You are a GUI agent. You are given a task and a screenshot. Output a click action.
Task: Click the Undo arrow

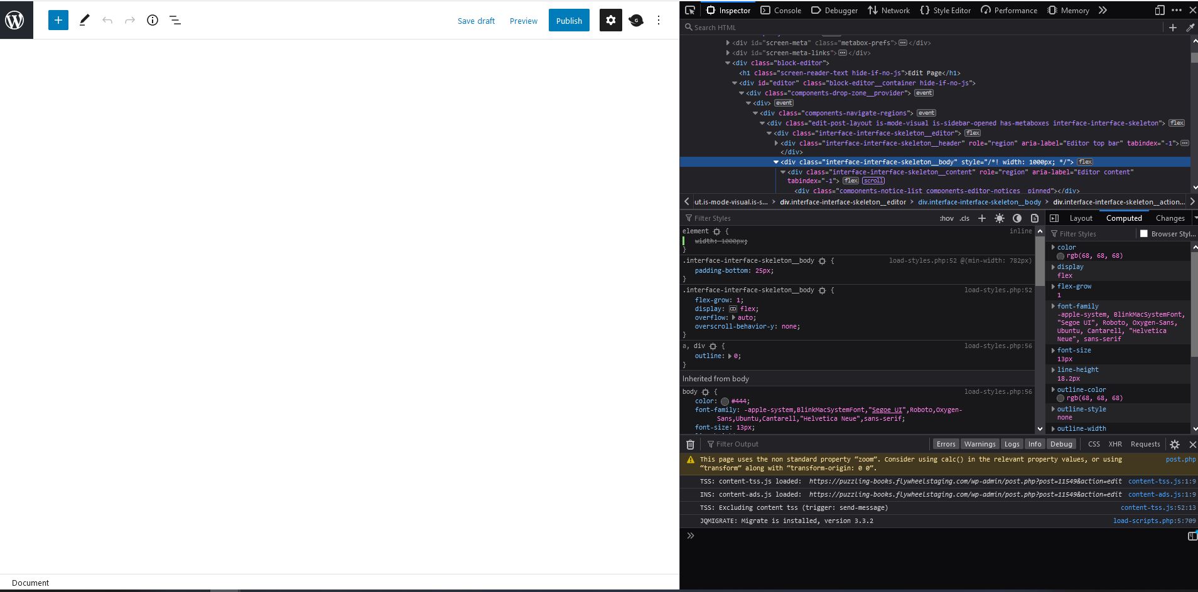tap(107, 20)
